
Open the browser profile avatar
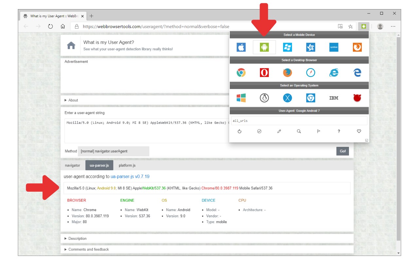pyautogui.click(x=380, y=26)
